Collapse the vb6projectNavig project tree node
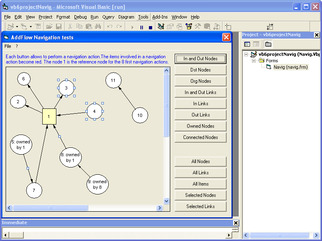The image size is (322, 241). pyautogui.click(x=246, y=54)
